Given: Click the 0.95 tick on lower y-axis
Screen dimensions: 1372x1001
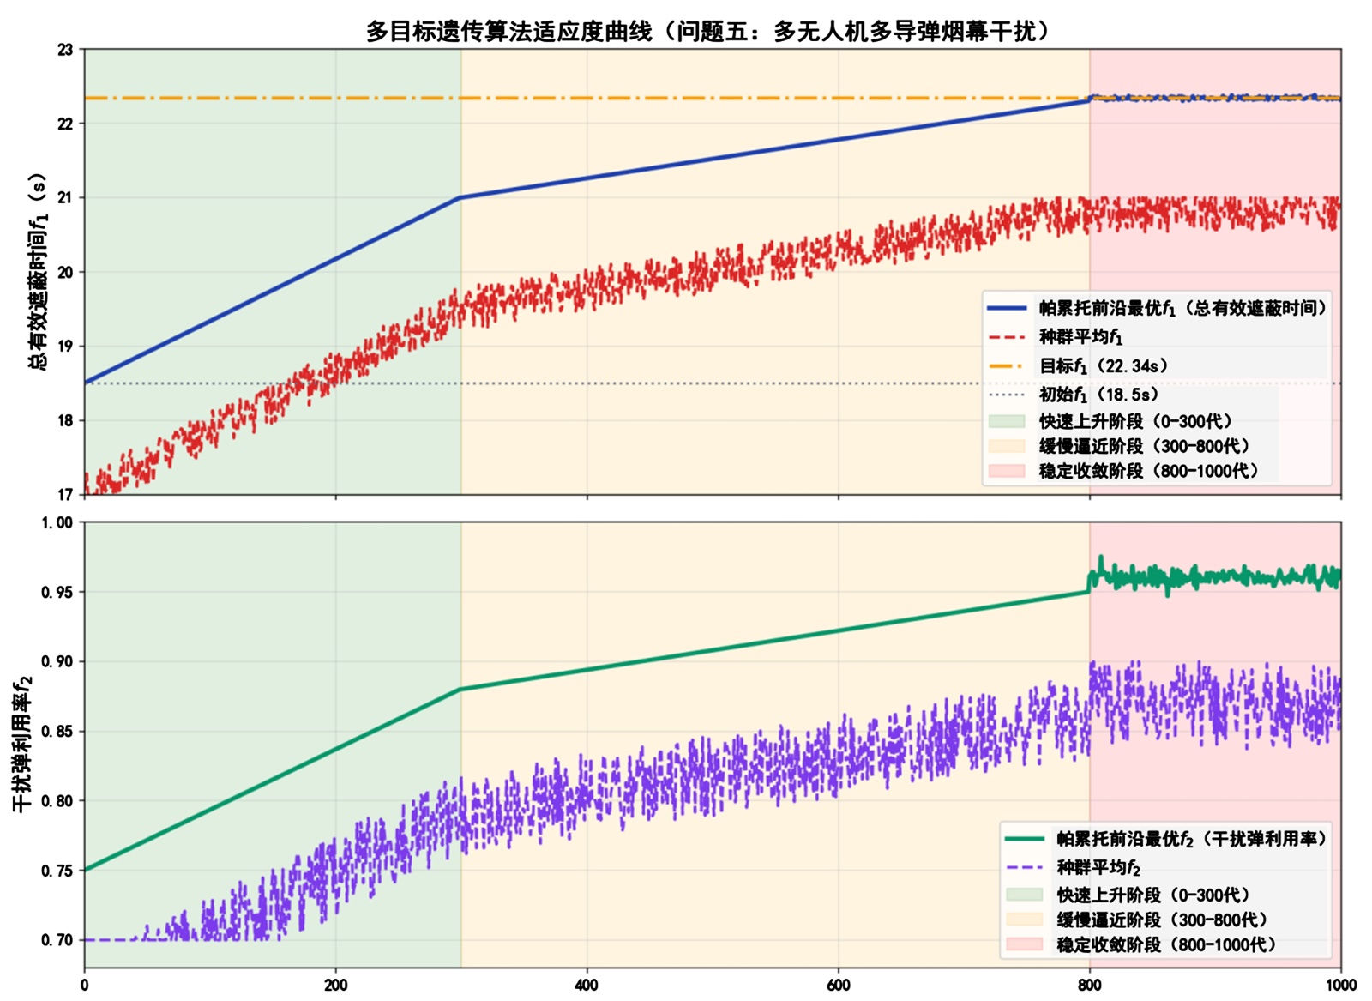Looking at the screenshot, I should tap(57, 592).
